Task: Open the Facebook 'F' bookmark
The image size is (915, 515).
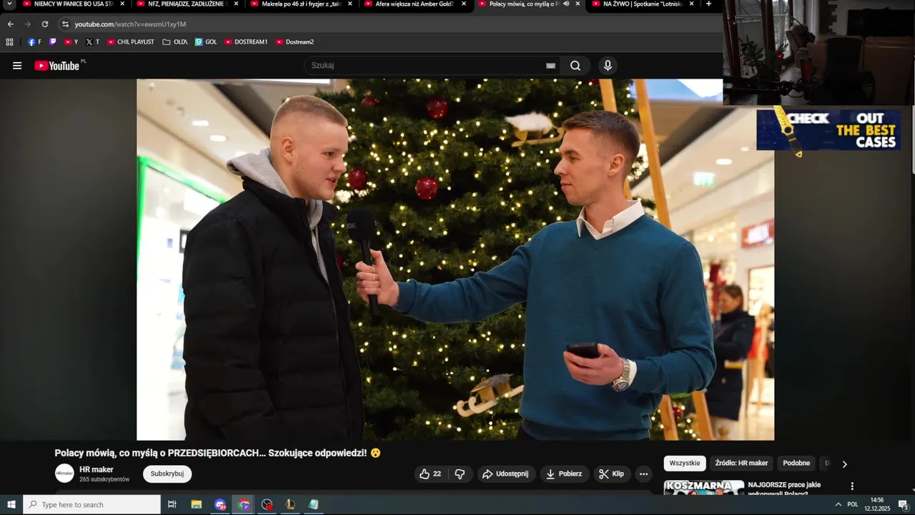Action: 34,42
